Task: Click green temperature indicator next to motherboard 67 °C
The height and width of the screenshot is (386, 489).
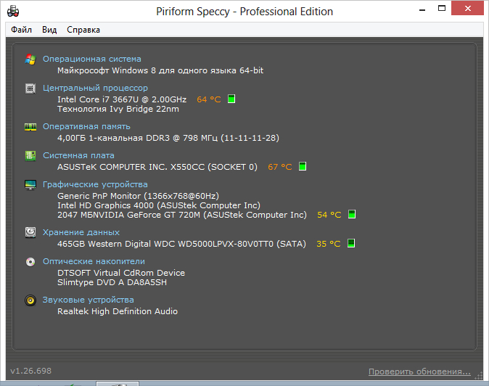Action: [303, 166]
